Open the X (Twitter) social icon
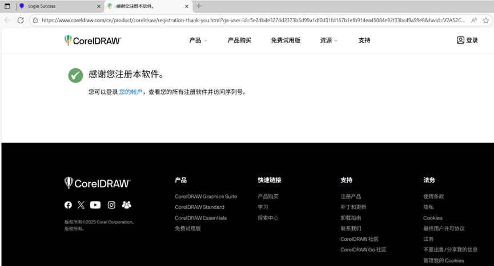The height and width of the screenshot is (266, 494). (81, 205)
